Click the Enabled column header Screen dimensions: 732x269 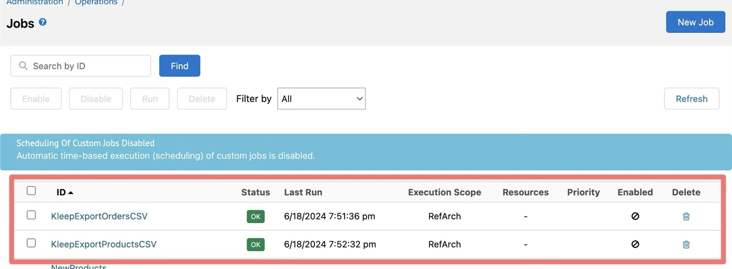pos(635,192)
